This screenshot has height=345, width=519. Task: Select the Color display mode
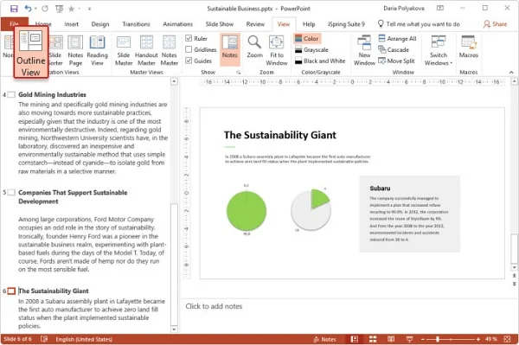[306, 38]
